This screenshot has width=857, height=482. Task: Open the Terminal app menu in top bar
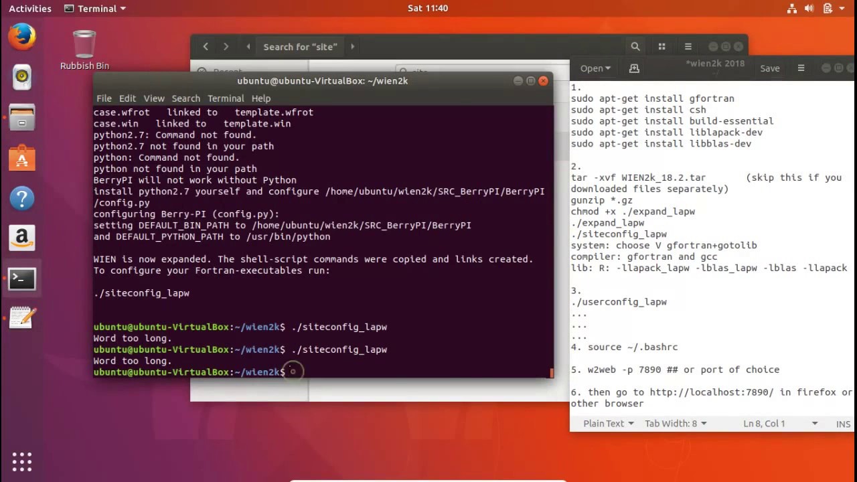pos(94,9)
